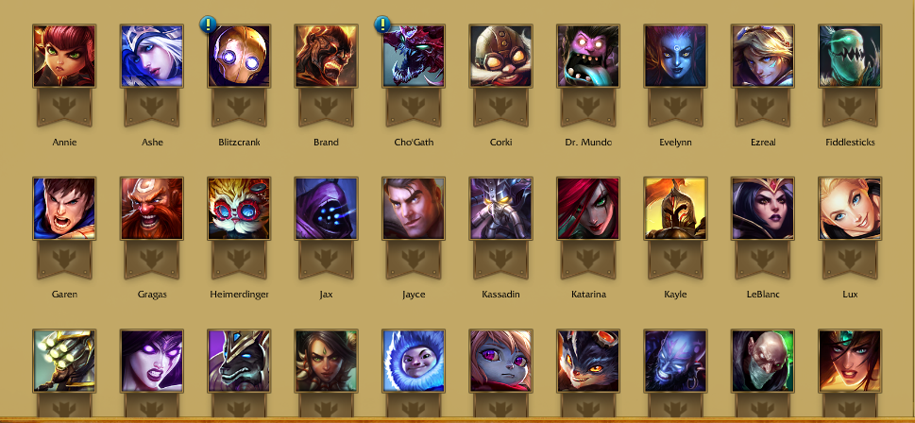
Task: Click the Lux name label
Action: [x=850, y=294]
